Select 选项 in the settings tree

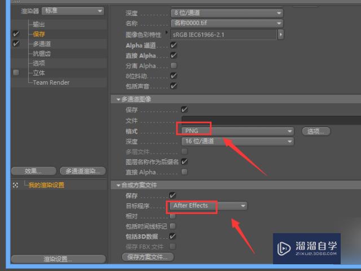[x=39, y=63]
